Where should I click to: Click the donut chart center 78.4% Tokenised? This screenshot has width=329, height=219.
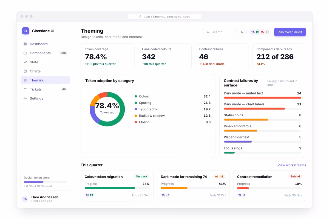pyautogui.click(x=107, y=108)
